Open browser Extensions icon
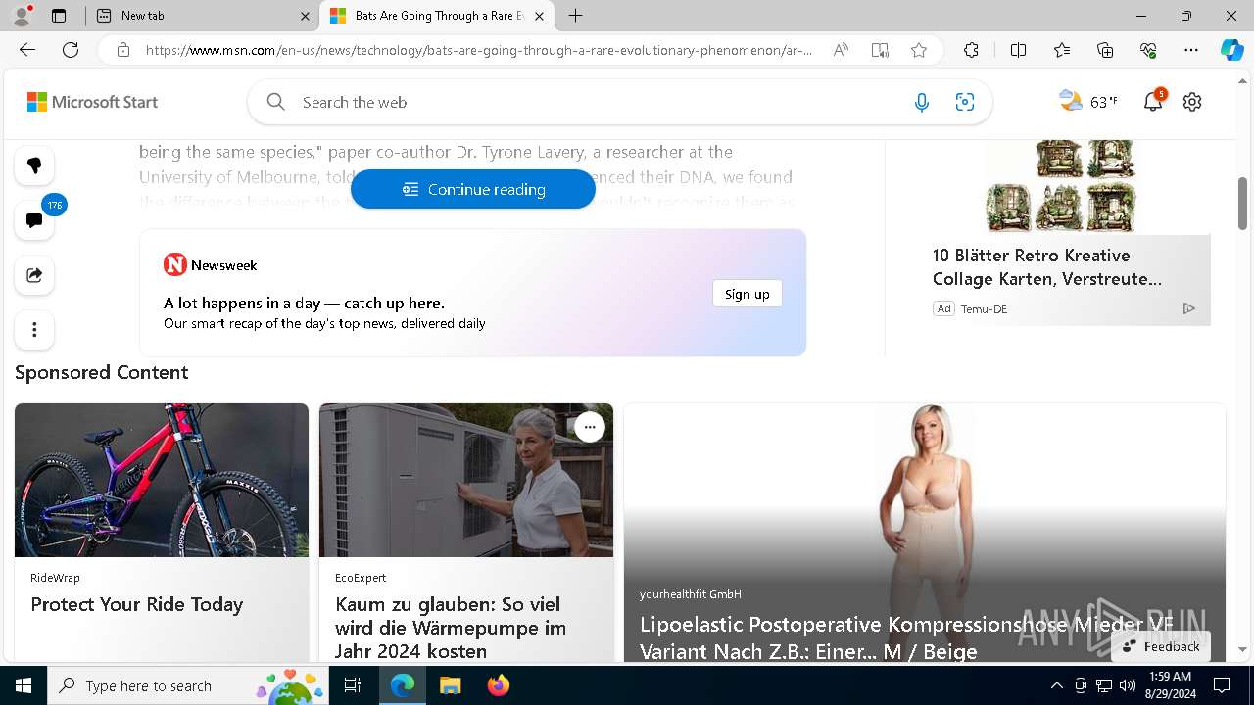This screenshot has height=705, width=1254. (971, 50)
